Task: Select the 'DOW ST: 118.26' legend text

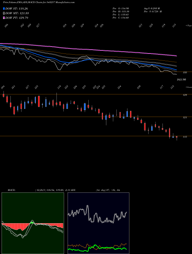Action: (x=17, y=8)
